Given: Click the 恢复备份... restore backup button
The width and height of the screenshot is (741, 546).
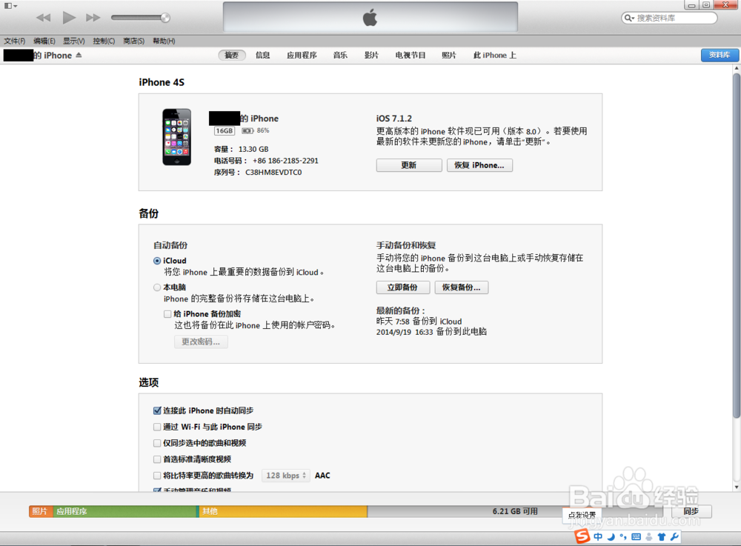Looking at the screenshot, I should click(461, 287).
